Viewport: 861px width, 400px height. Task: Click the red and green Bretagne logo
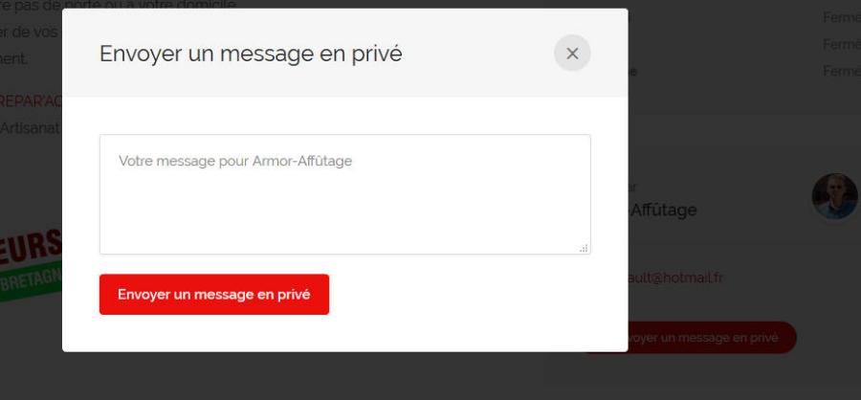[31, 263]
